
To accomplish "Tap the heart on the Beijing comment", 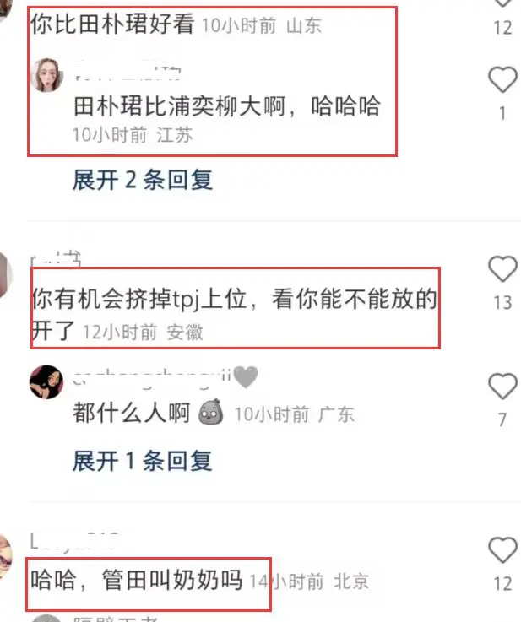I will pos(502,549).
